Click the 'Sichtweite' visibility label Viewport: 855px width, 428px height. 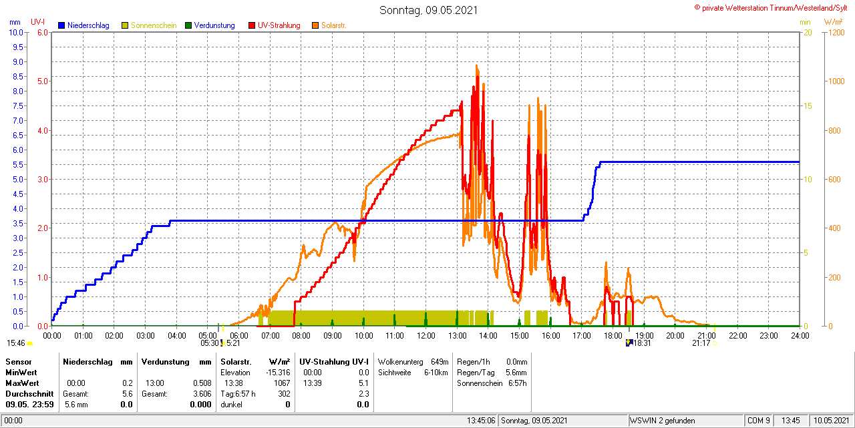(x=395, y=373)
